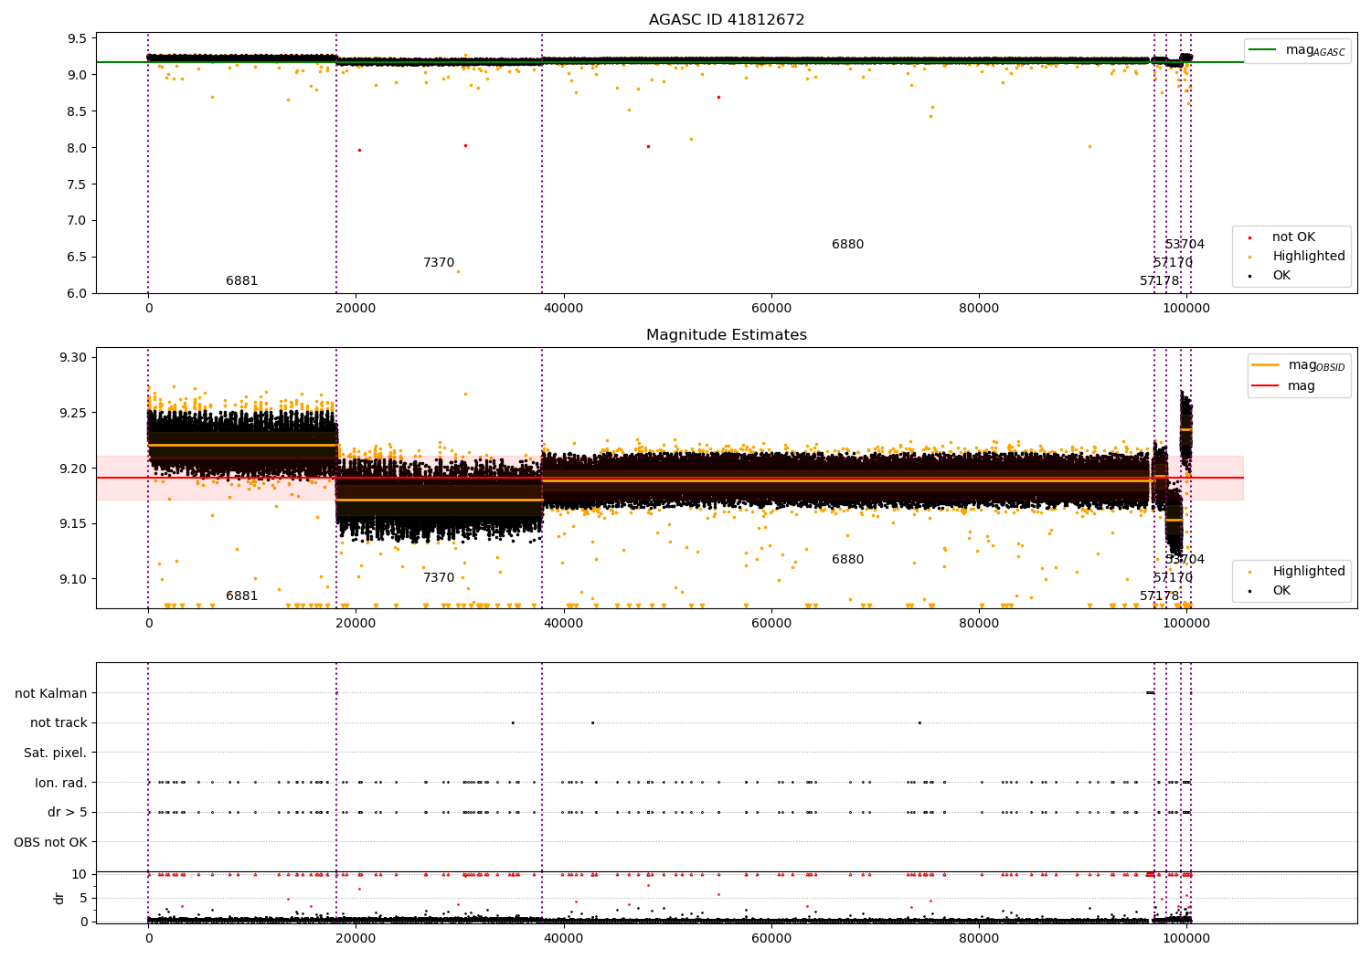
Task: Select the 'Magnitude Estimates' plot title
Action: [x=727, y=335]
